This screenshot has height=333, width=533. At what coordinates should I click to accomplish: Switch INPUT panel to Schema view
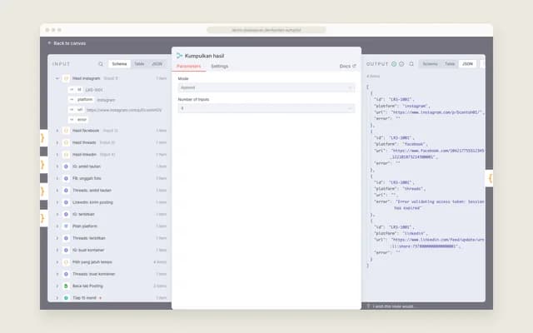[119, 64]
